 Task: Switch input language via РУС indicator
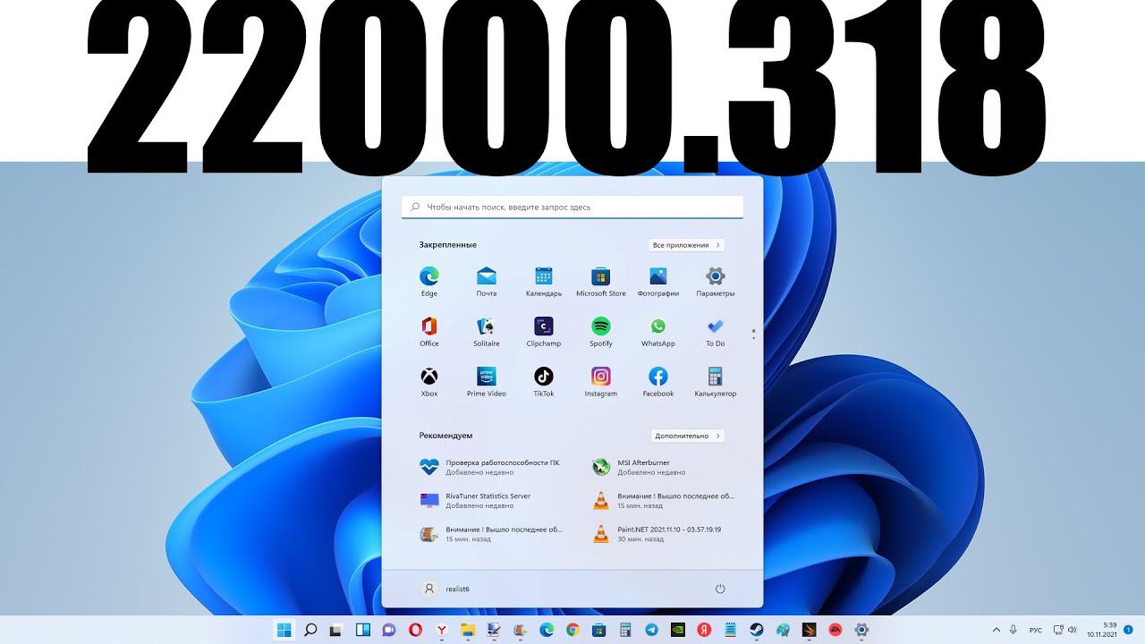tap(1036, 630)
